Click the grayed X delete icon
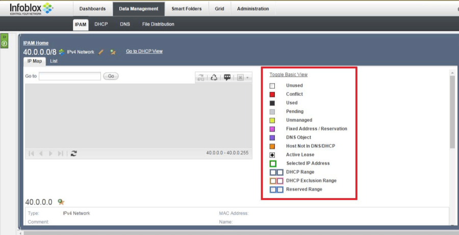The width and height of the screenshot is (459, 235). 240,77
